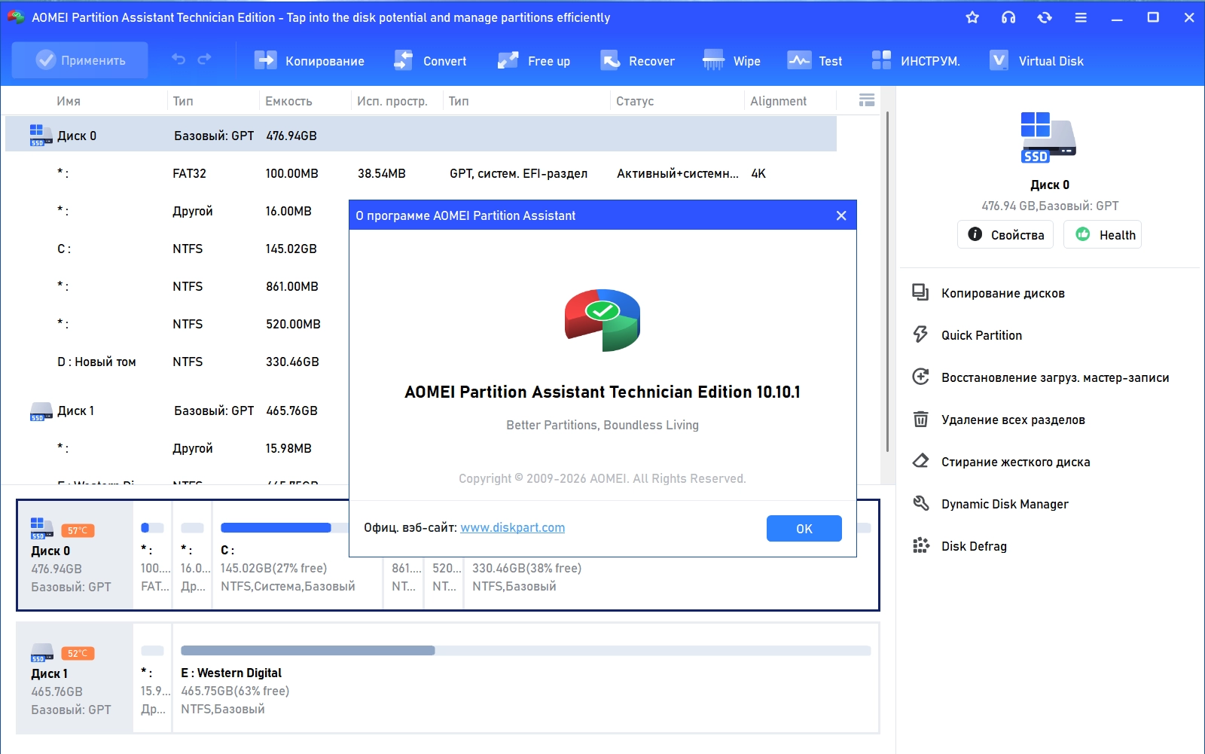Sort by the Статус column header

[635, 101]
